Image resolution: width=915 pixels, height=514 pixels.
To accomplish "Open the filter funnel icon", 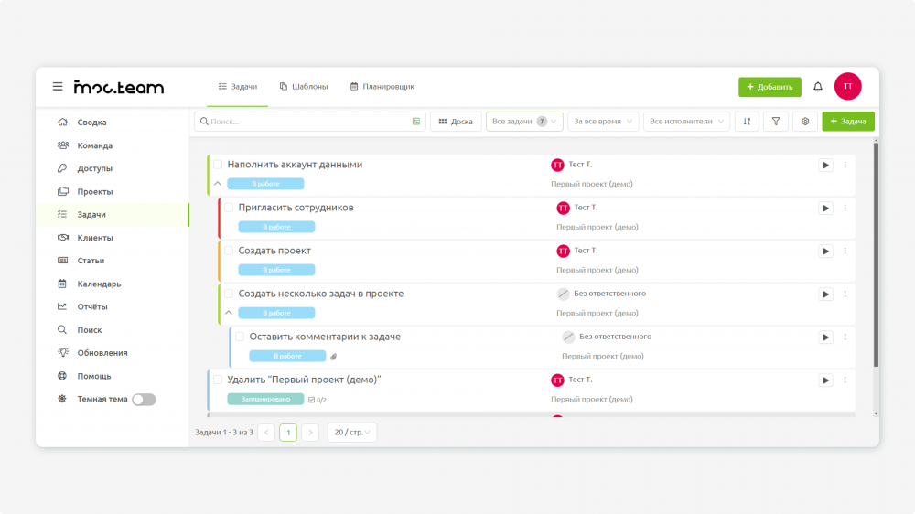I will pos(776,122).
